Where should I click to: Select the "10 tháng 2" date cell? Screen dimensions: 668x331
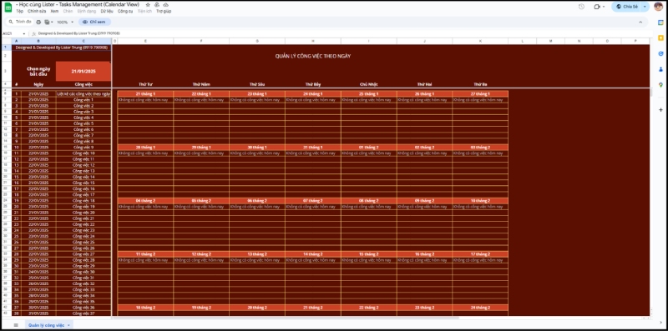coord(480,200)
